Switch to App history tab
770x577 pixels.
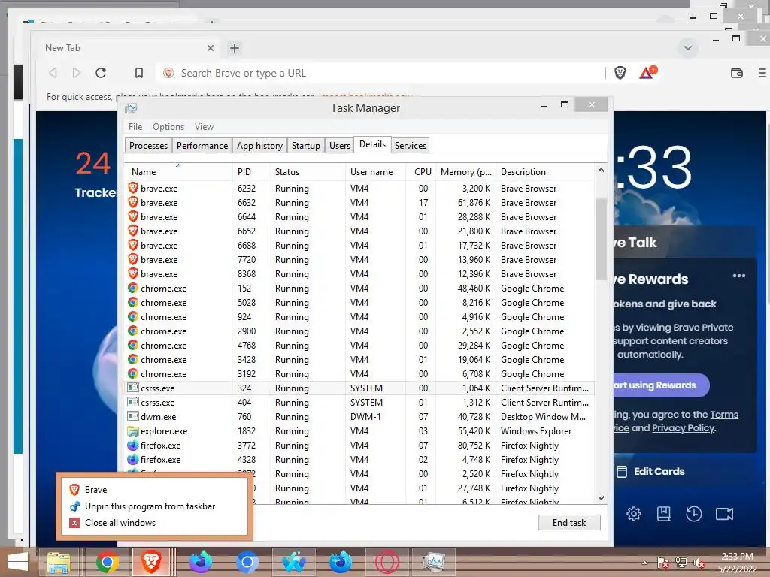pos(259,146)
